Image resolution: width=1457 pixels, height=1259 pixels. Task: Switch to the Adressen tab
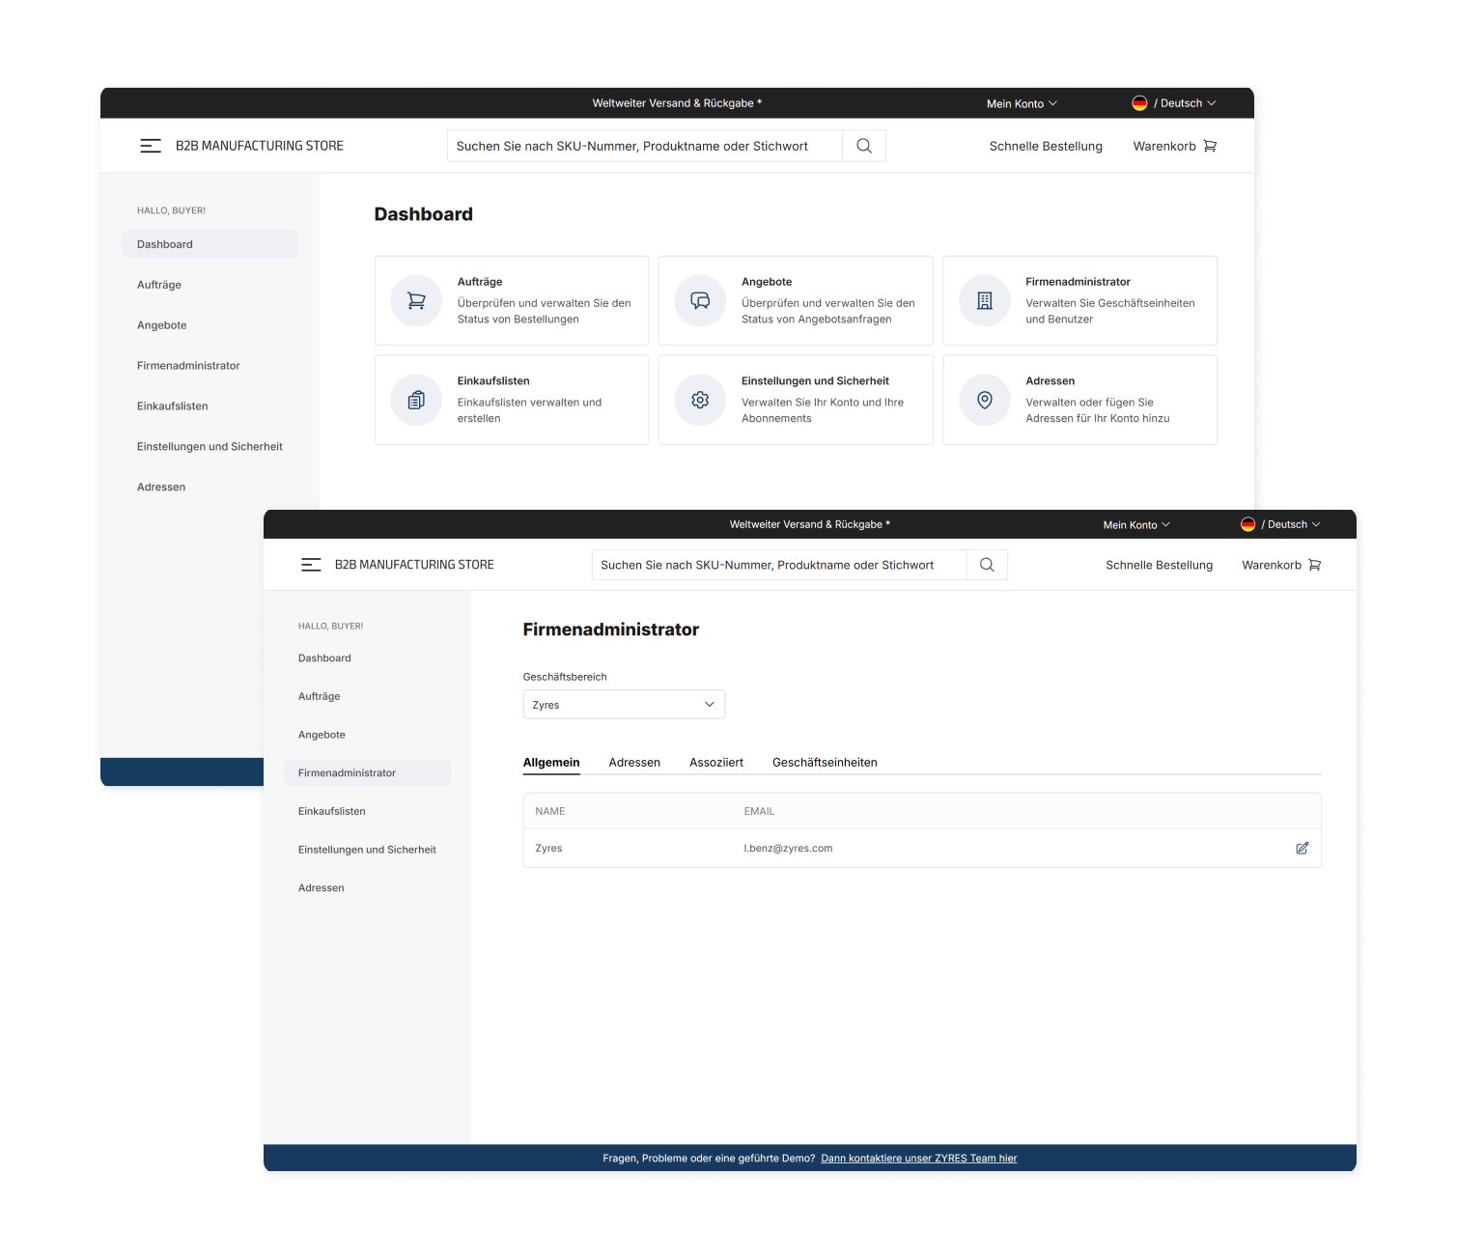[x=634, y=762]
